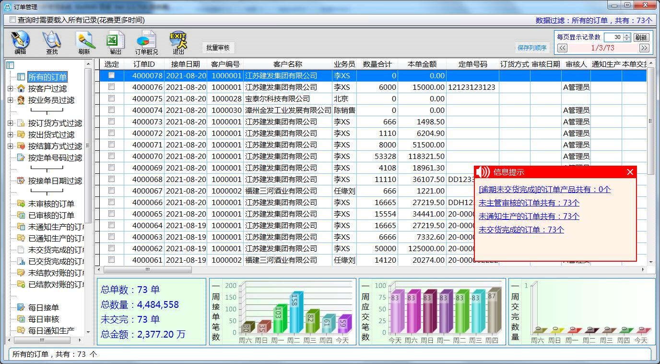Tick the checkbox for order 4000076
660x364 pixels.
(111, 87)
